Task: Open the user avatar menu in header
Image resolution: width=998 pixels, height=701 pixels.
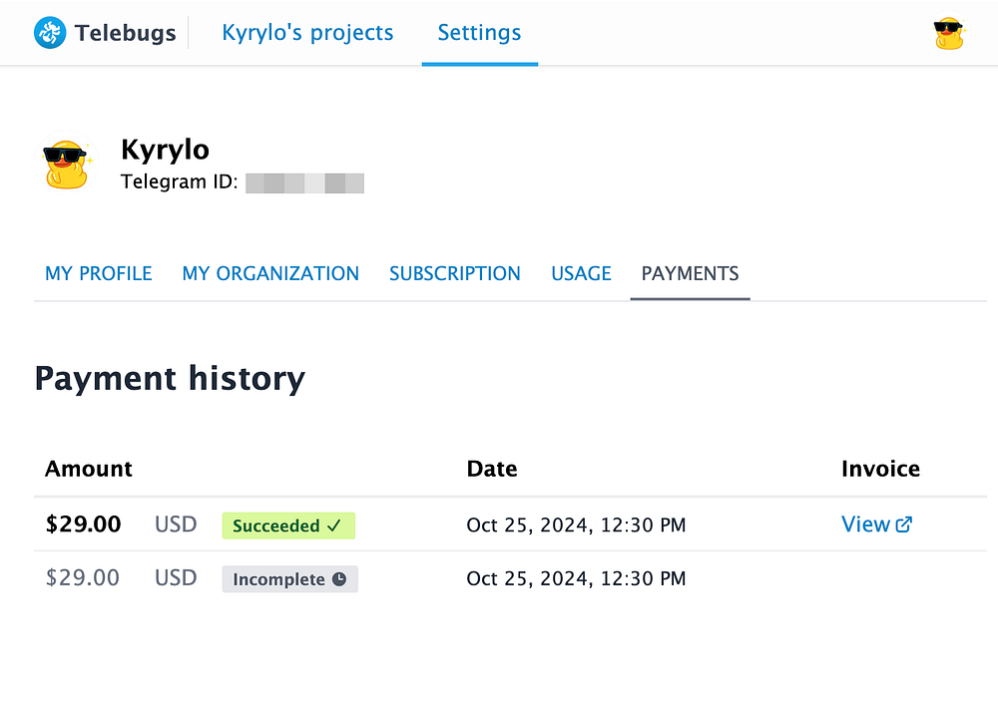Action: [949, 34]
